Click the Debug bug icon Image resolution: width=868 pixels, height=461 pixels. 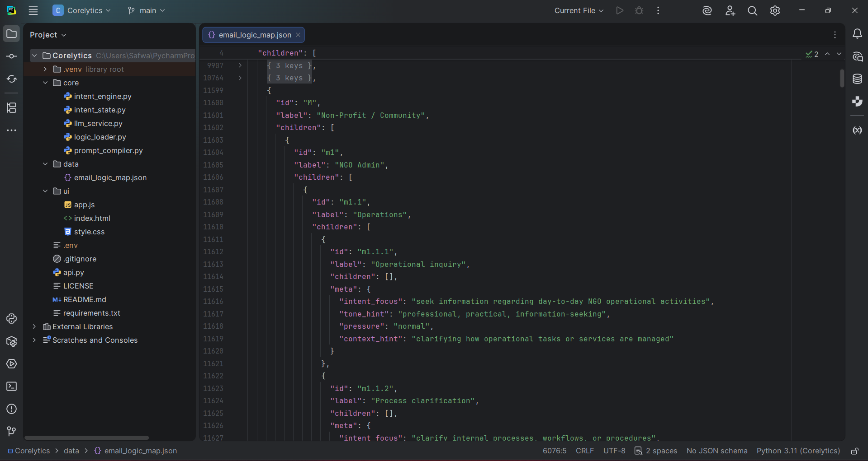[639, 10]
